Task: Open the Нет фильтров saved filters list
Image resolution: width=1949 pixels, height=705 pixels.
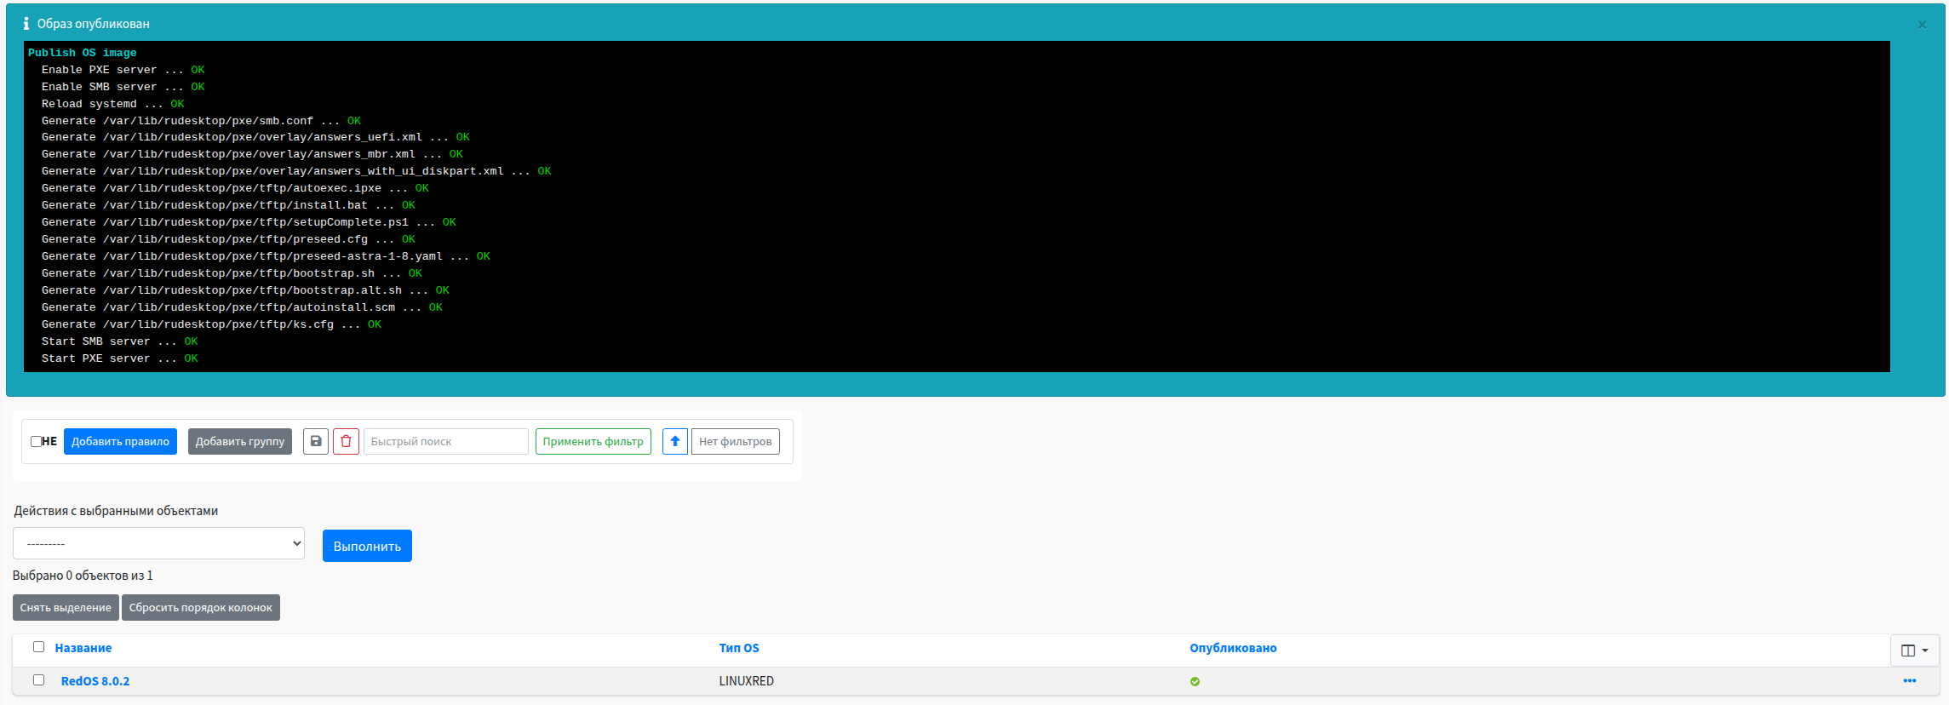Action: [735, 441]
